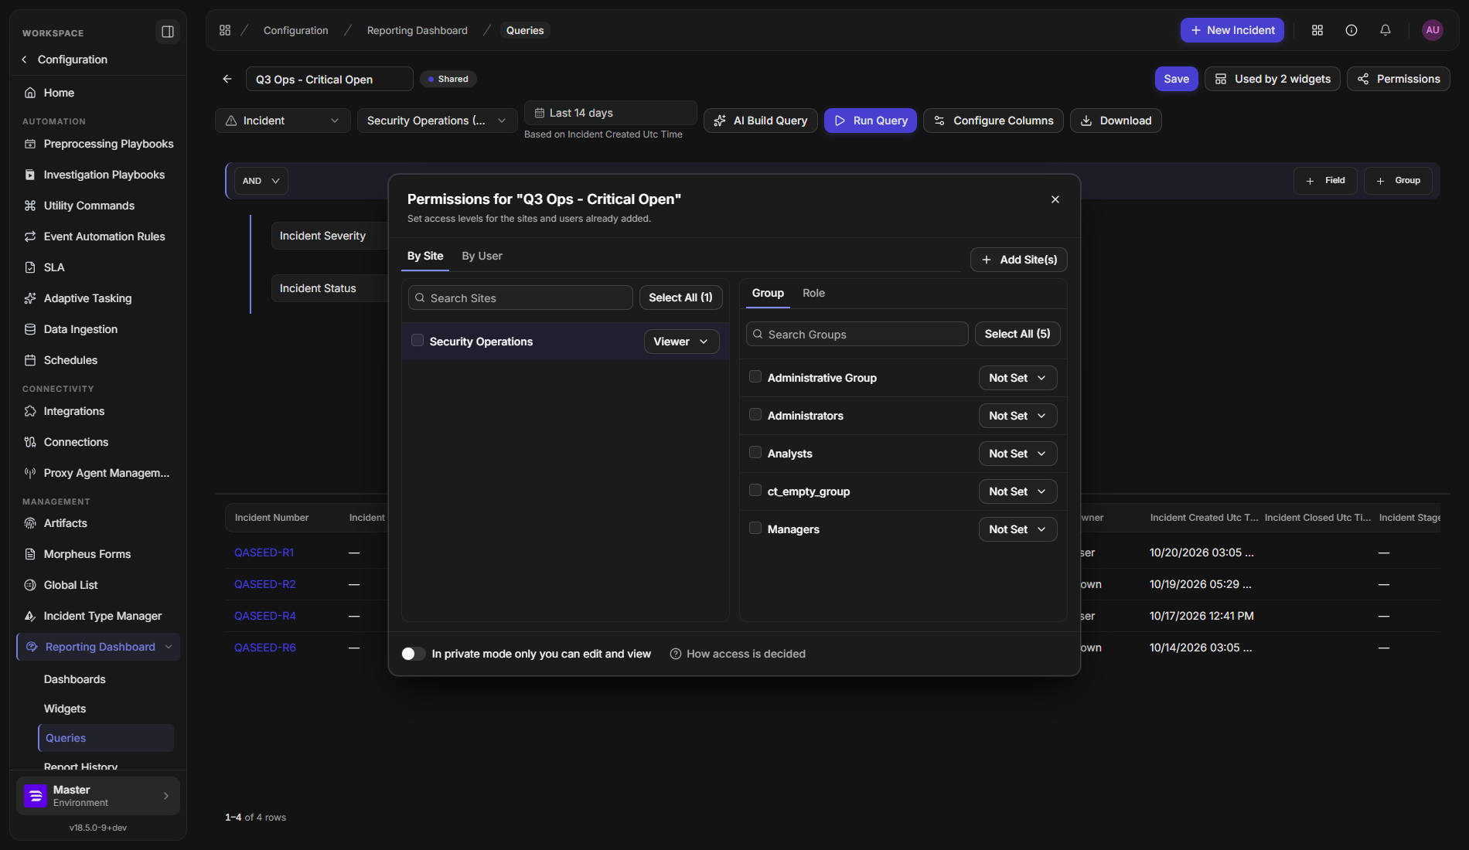Check the Administrative Group checkbox
This screenshot has height=850, width=1469.
(x=755, y=376)
